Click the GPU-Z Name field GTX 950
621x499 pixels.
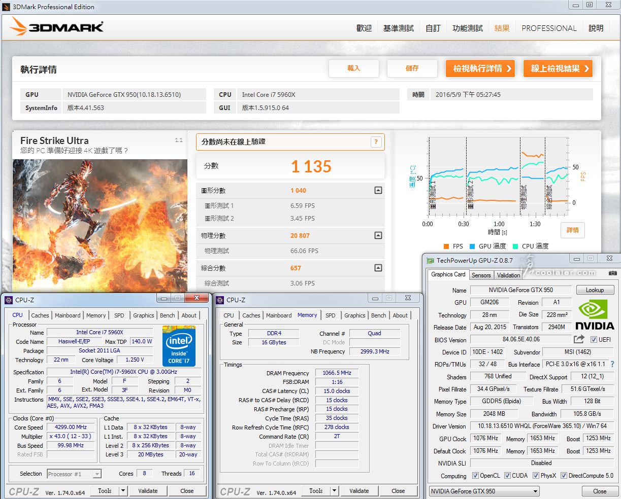click(x=521, y=290)
